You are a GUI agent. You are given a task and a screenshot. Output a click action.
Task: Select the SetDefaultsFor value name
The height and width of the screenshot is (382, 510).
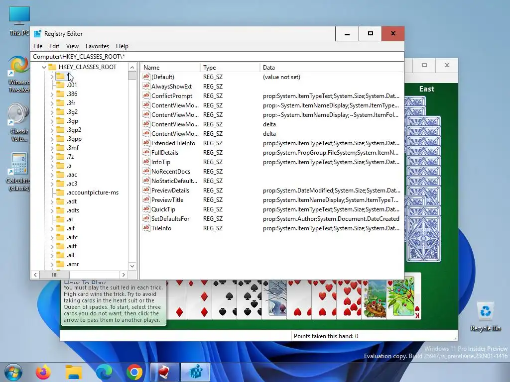point(170,219)
